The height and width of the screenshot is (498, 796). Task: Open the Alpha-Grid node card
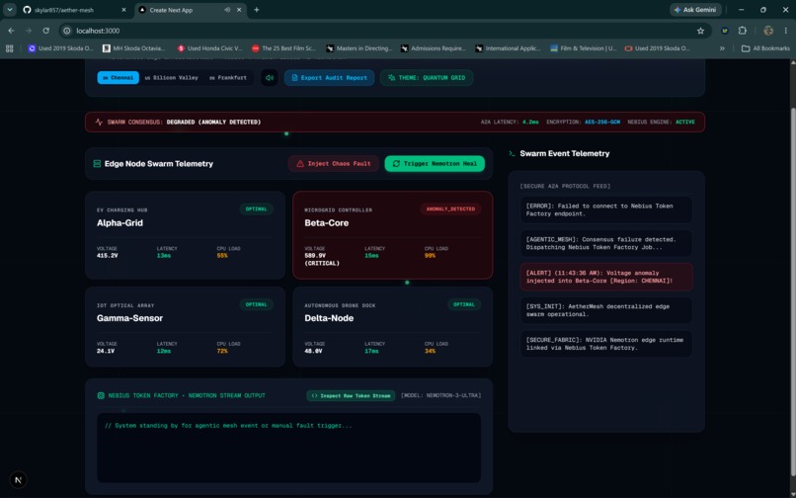pyautogui.click(x=186, y=235)
